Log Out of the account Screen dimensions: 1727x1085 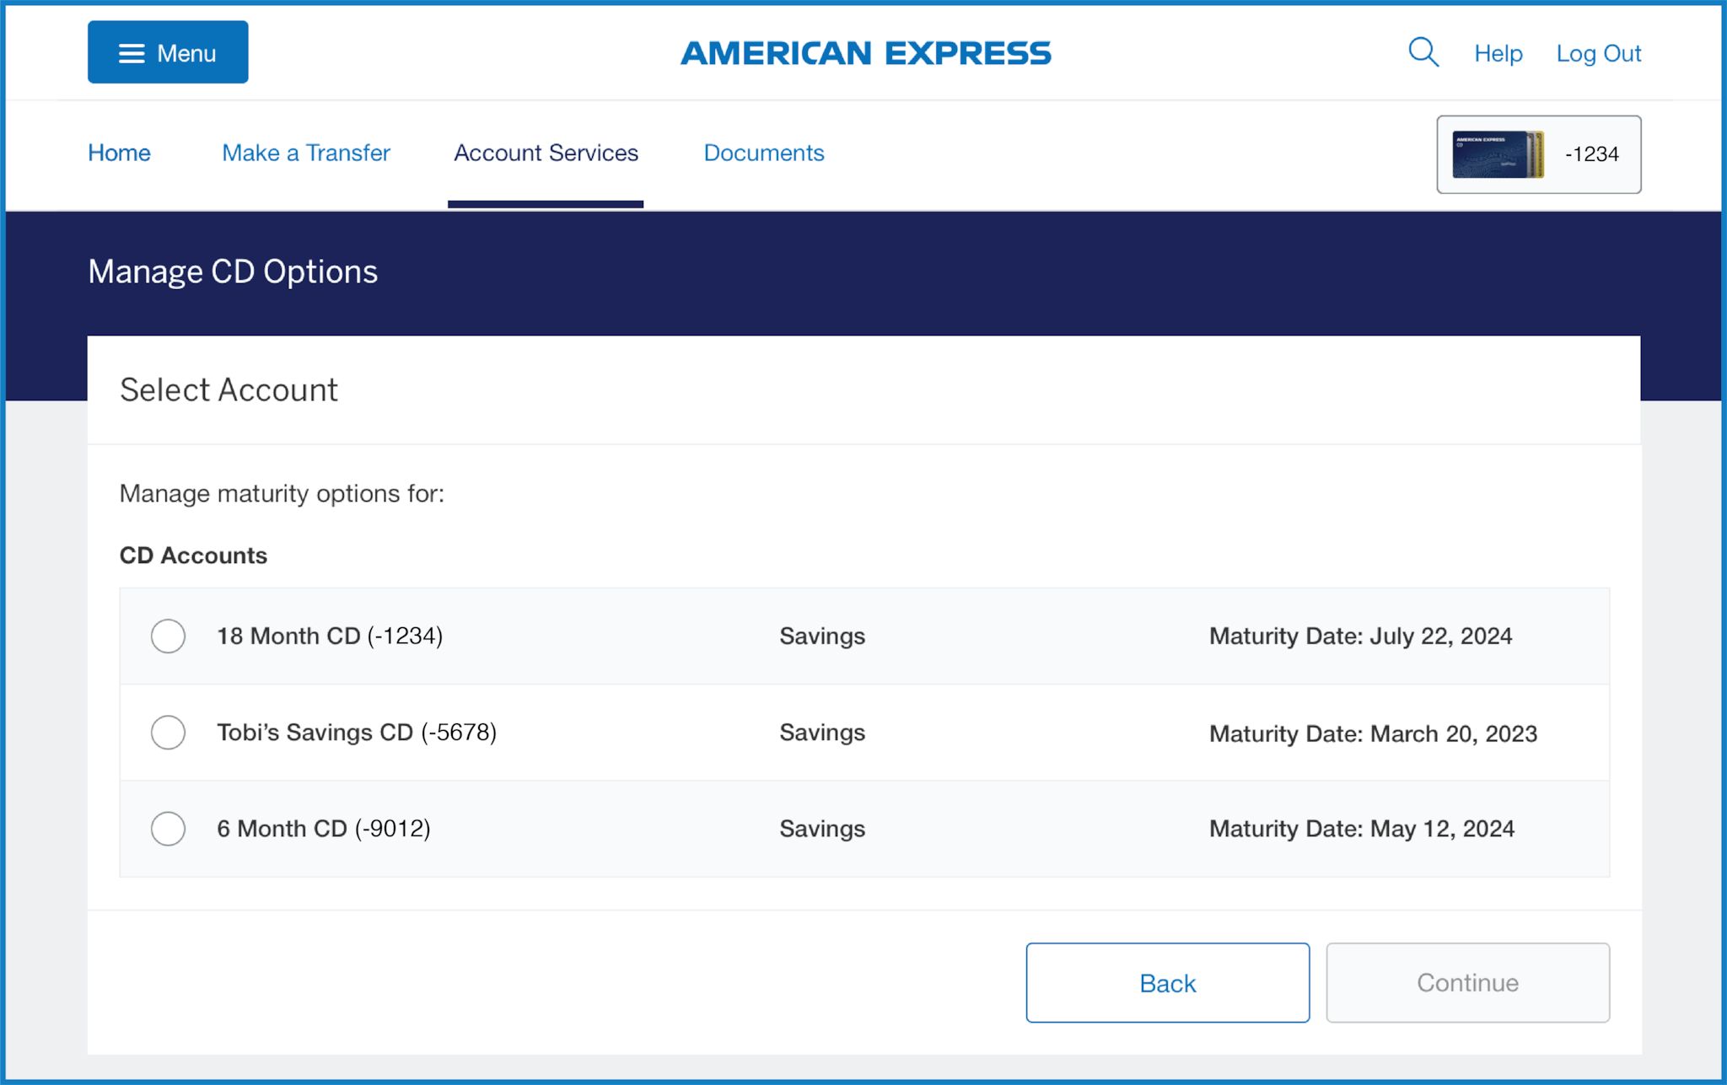pos(1598,52)
